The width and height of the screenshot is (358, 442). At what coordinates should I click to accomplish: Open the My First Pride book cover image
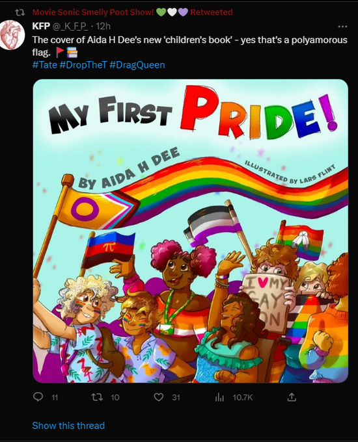pyautogui.click(x=191, y=231)
